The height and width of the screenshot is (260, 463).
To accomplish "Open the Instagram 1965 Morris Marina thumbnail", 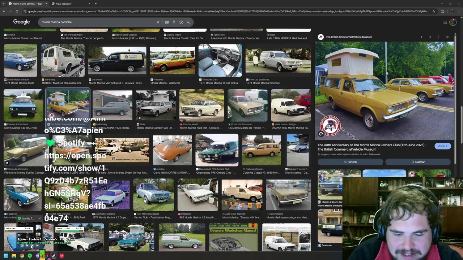I will (198, 195).
